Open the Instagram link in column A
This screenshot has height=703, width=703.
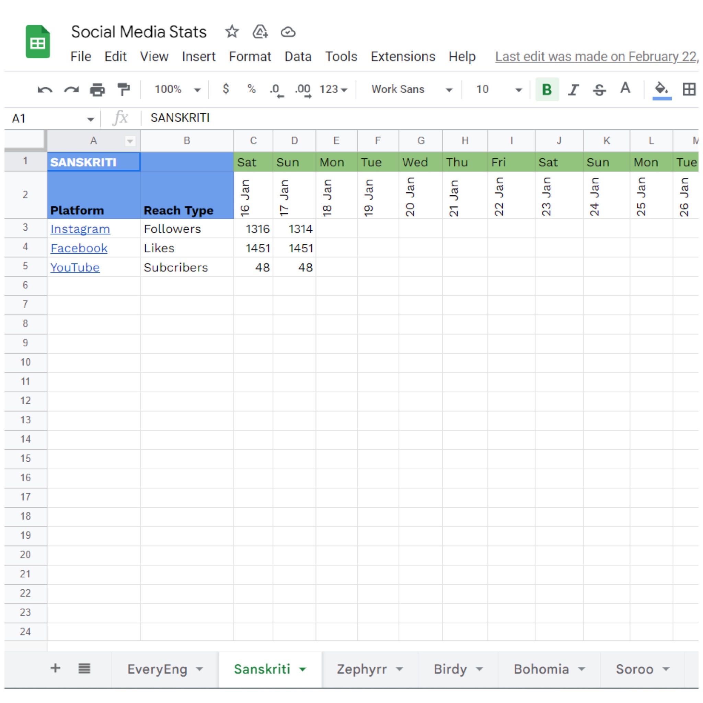point(80,229)
